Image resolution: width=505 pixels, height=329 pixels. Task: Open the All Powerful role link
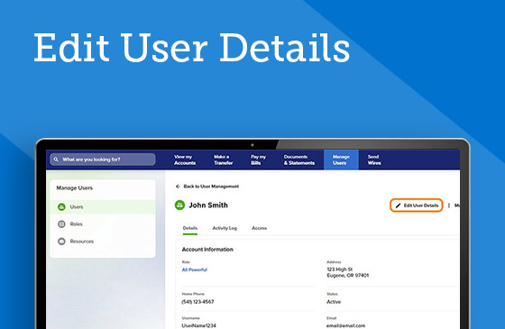195,270
